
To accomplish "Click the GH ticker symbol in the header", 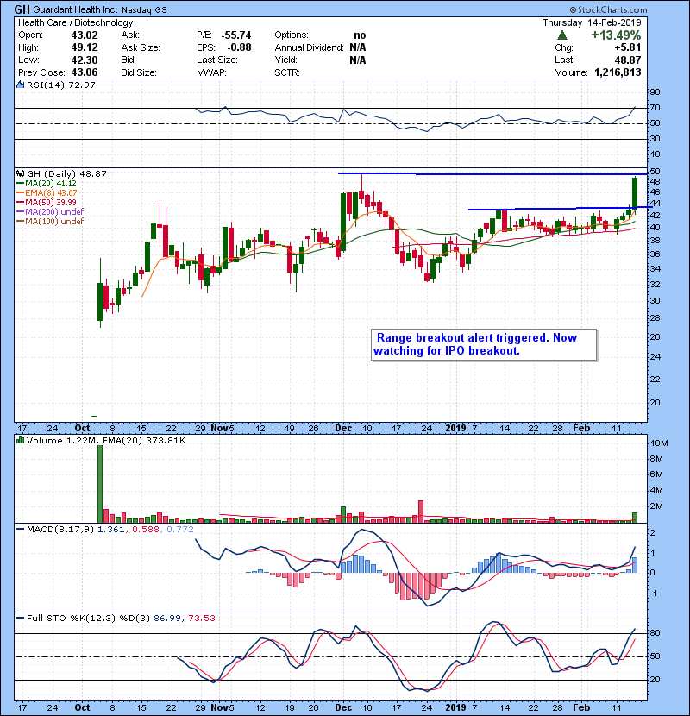I will click(x=22, y=9).
